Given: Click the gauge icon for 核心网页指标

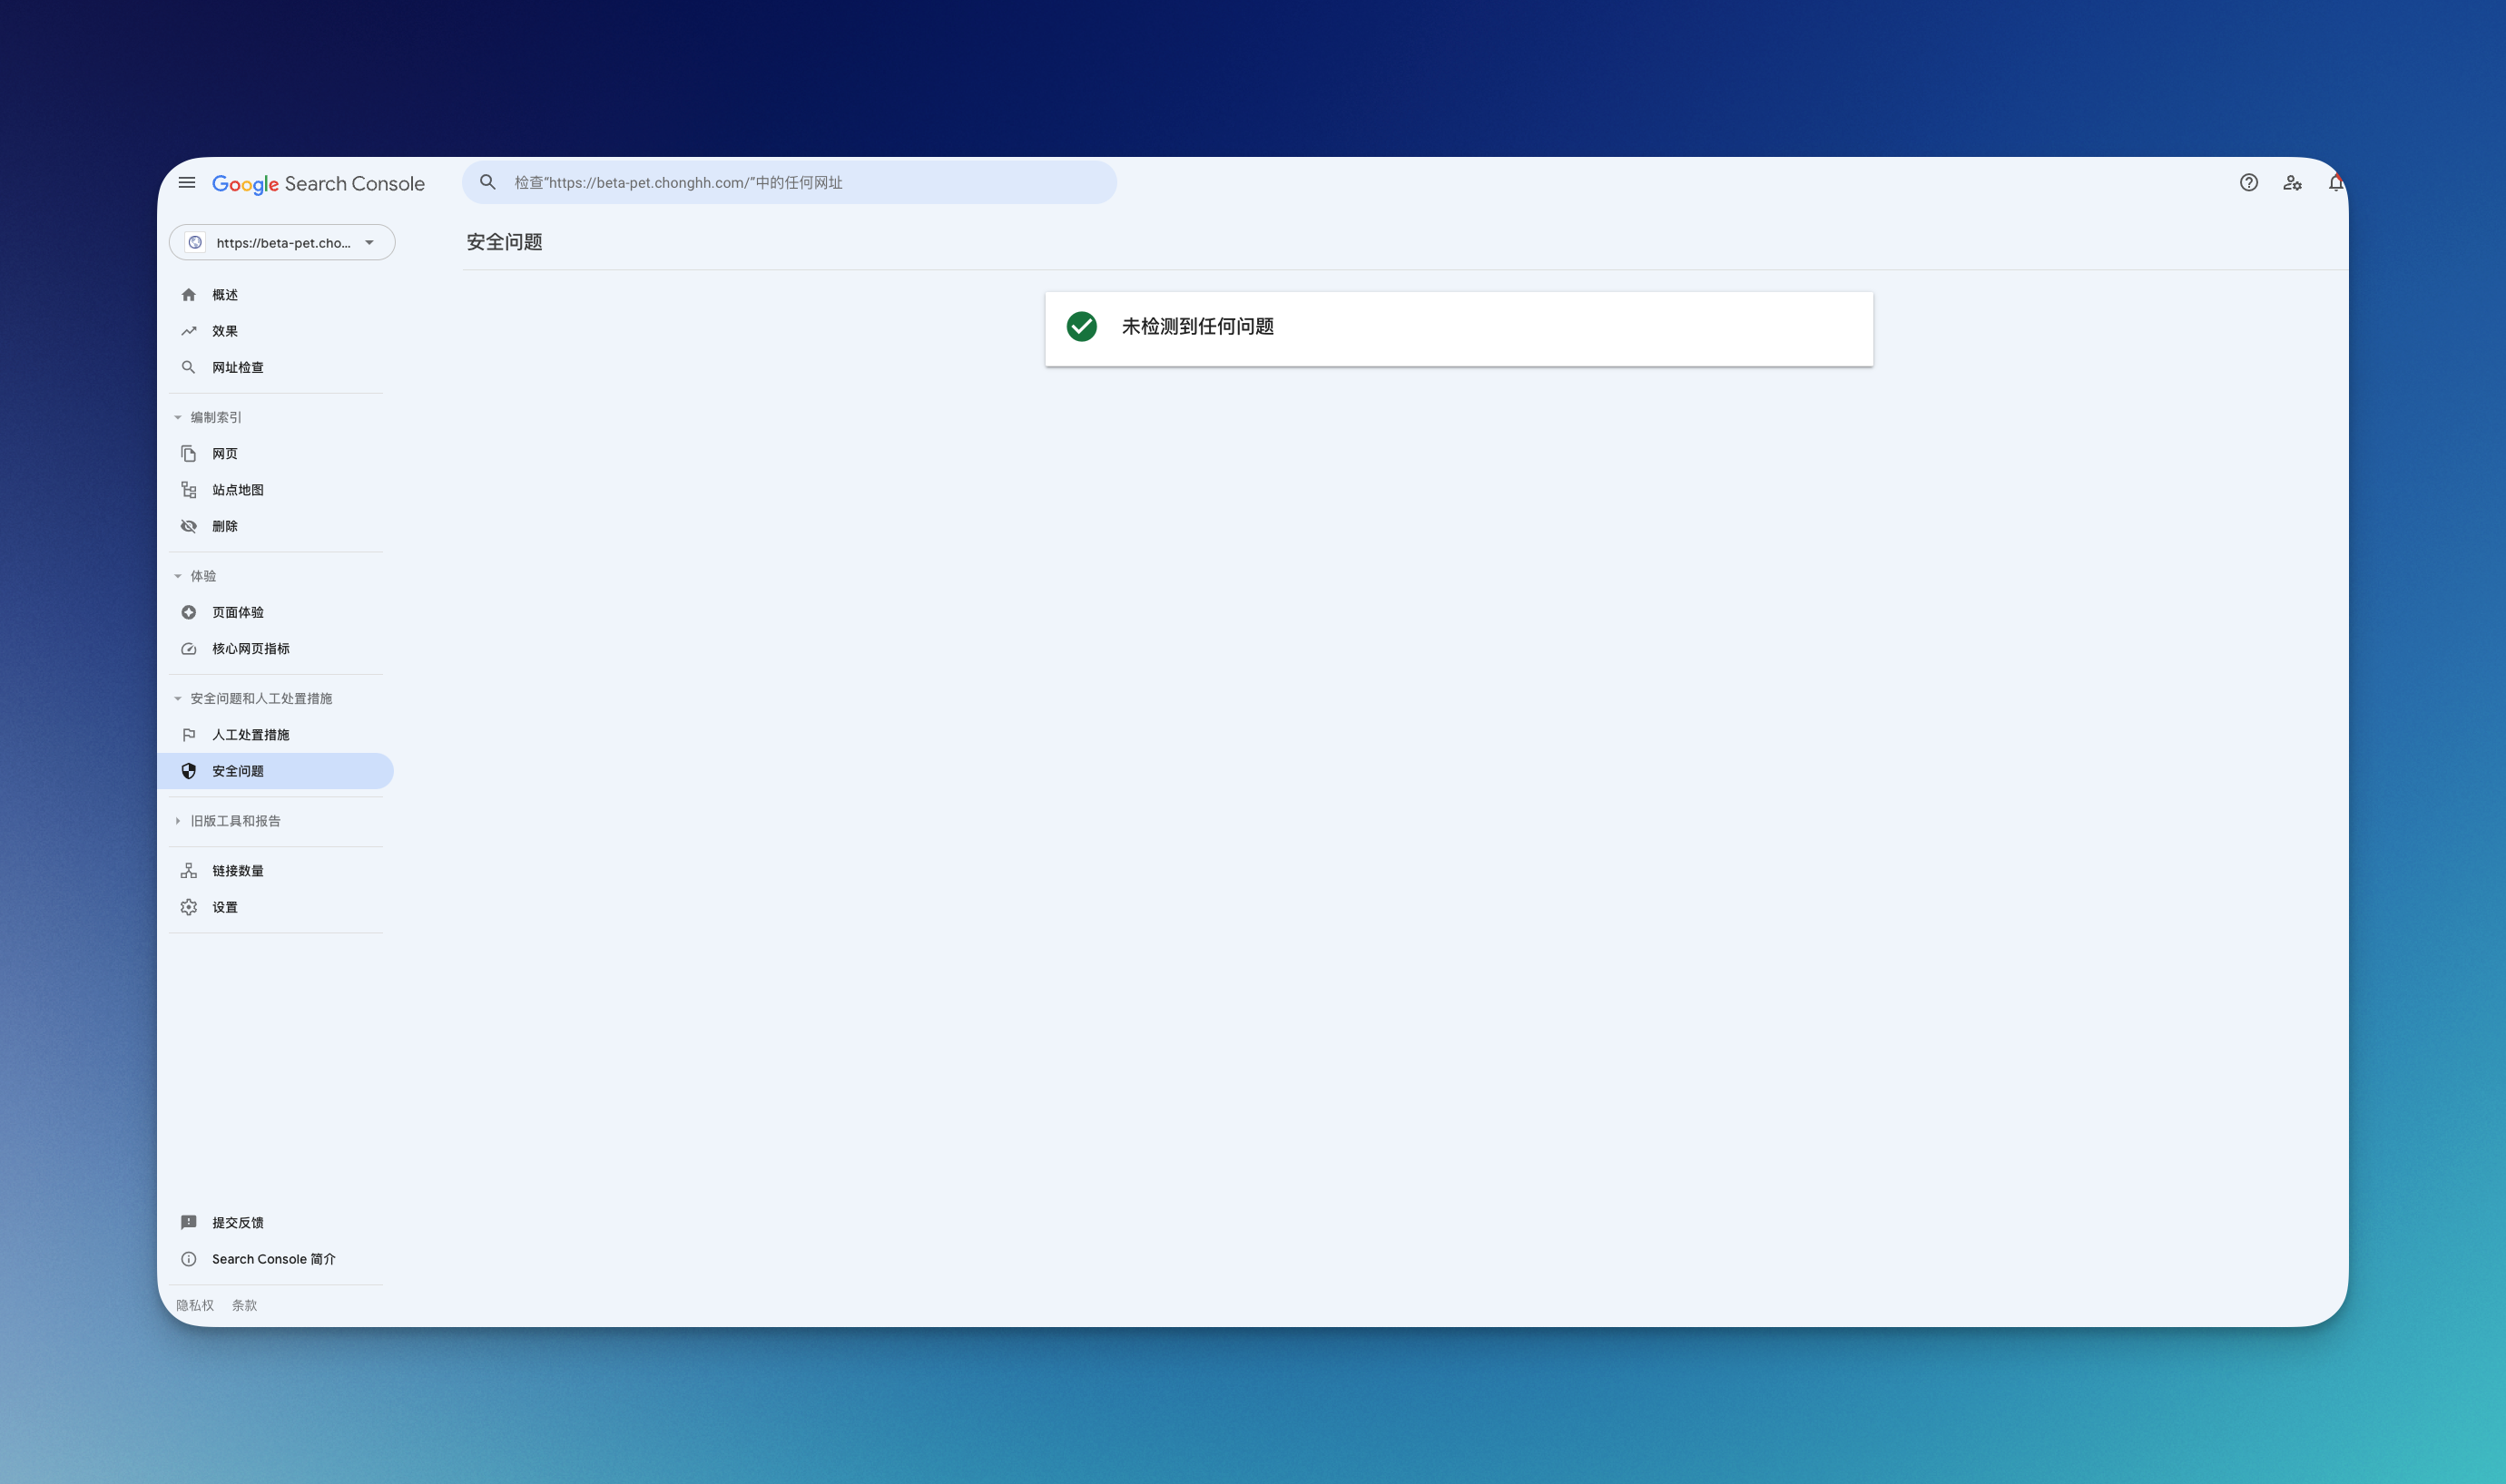Looking at the screenshot, I should coord(188,649).
